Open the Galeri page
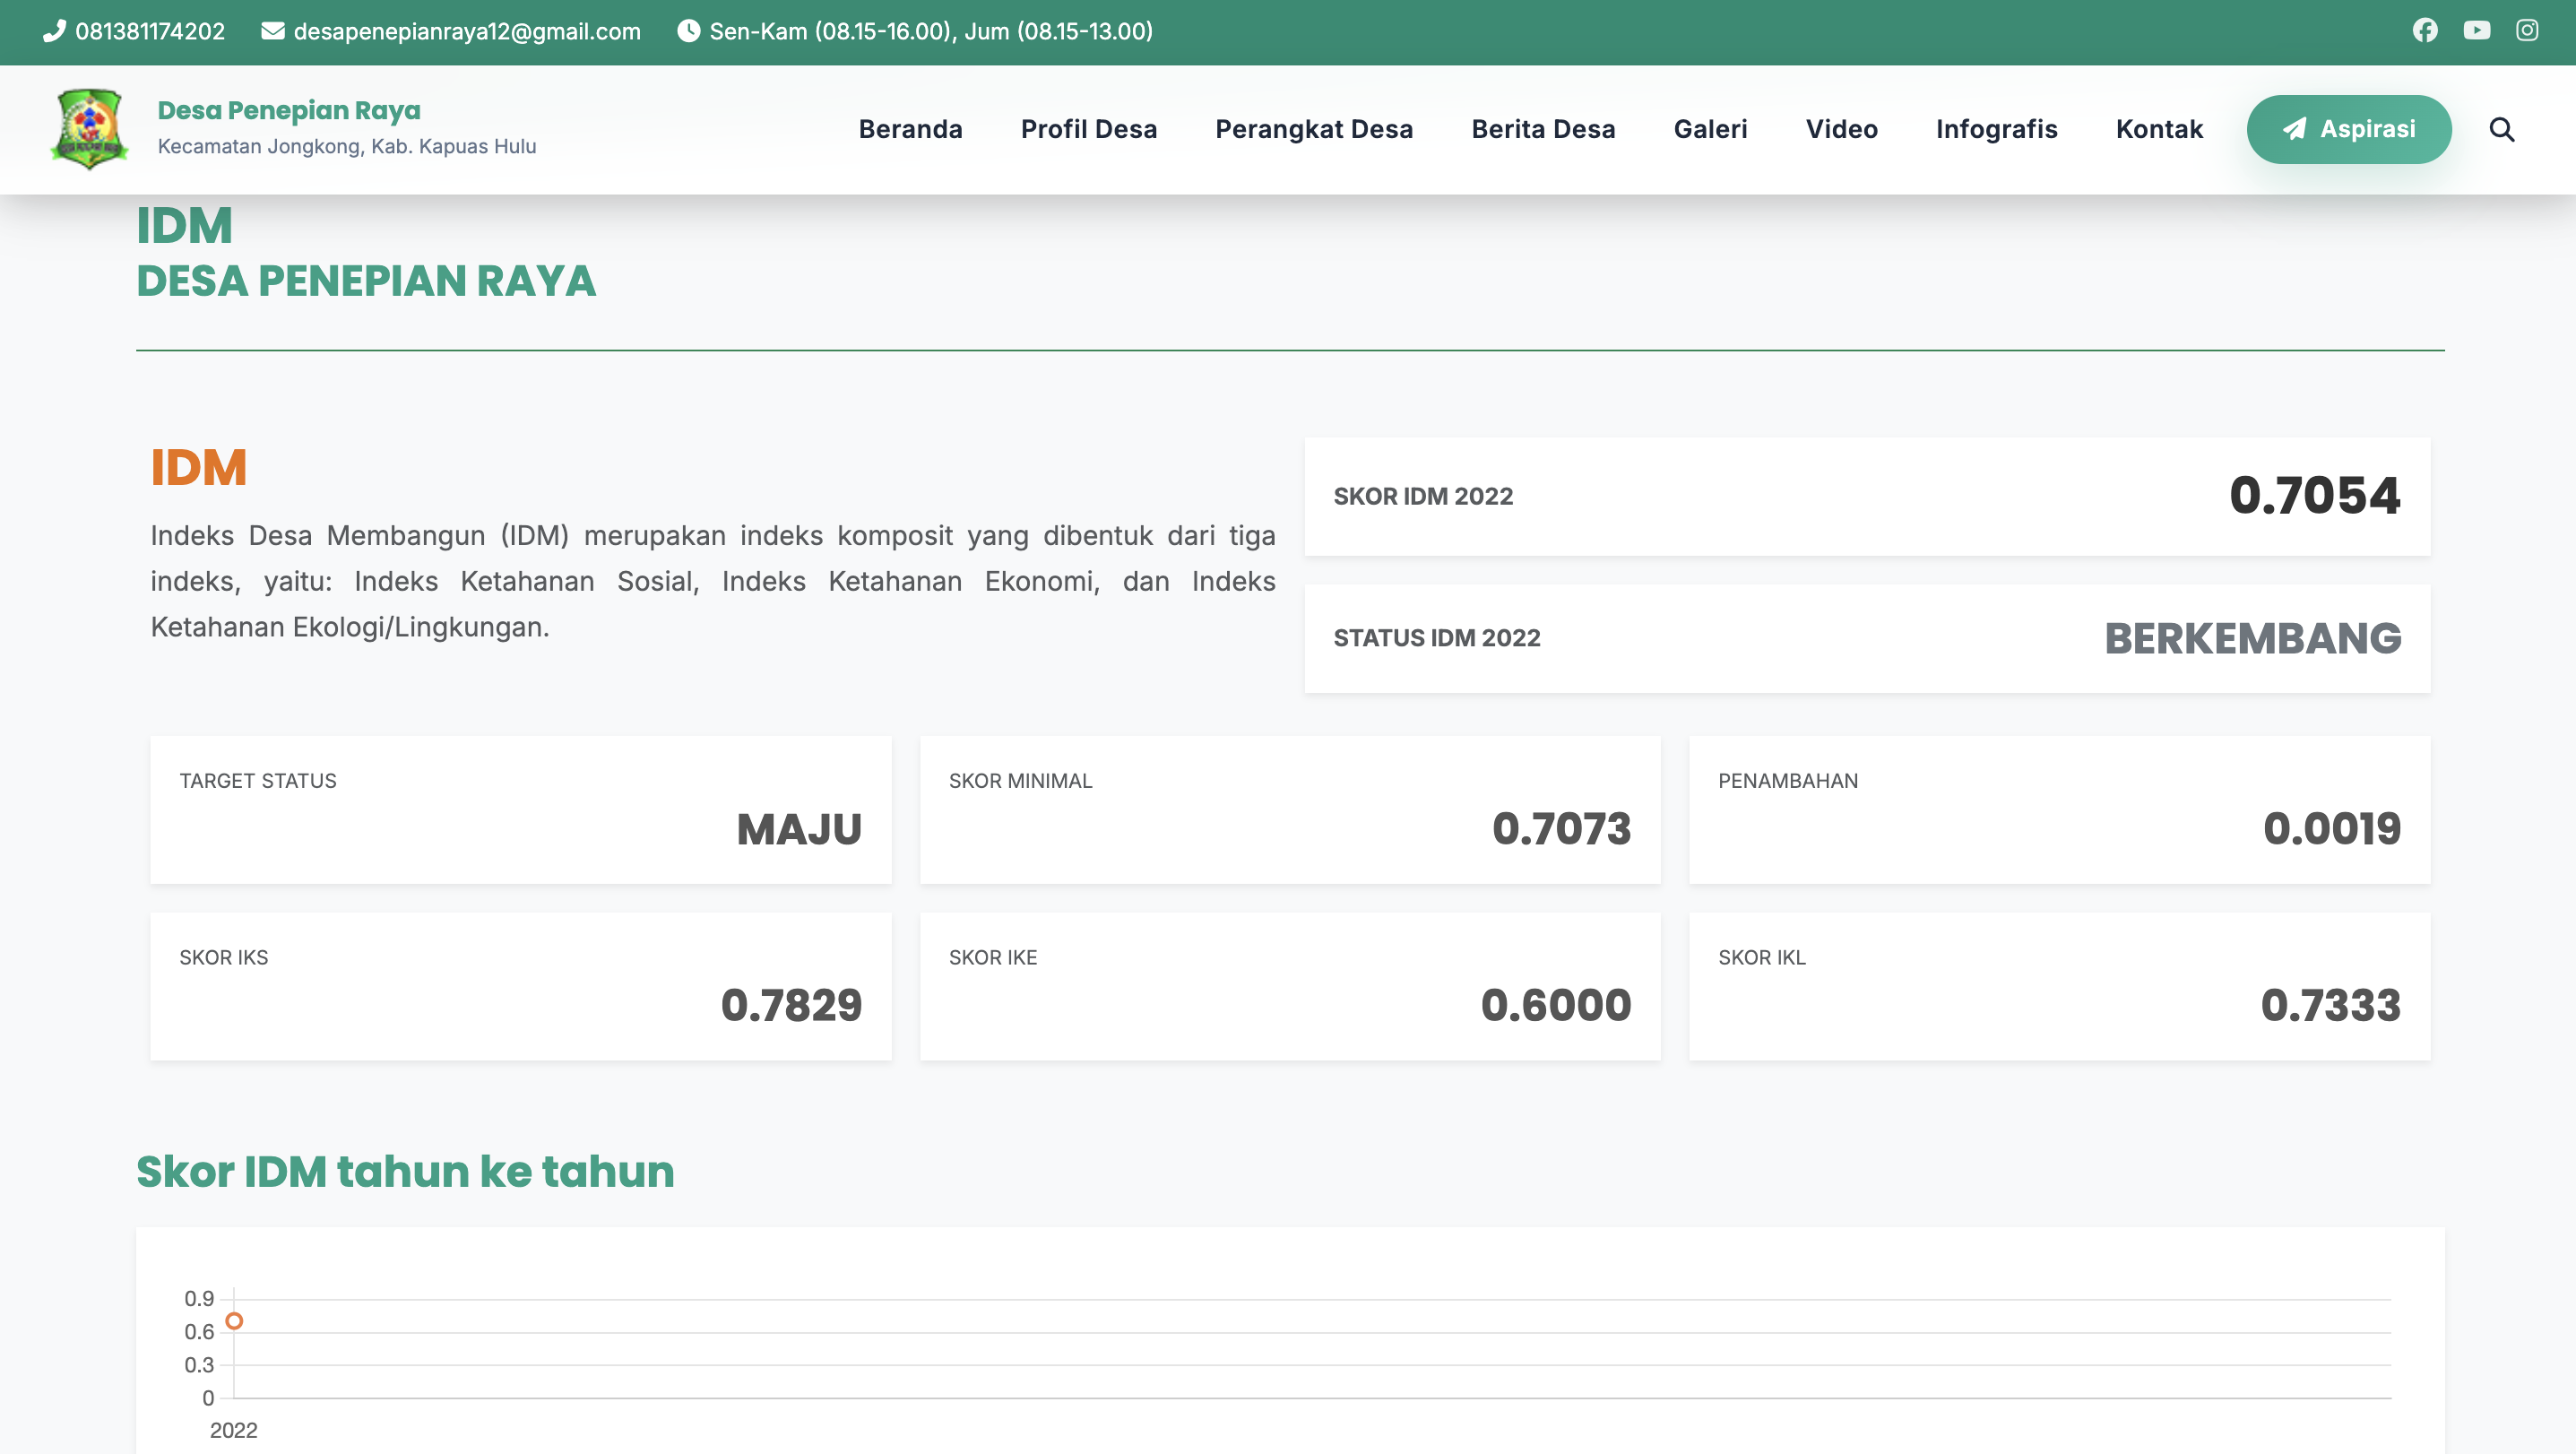 click(x=1710, y=130)
